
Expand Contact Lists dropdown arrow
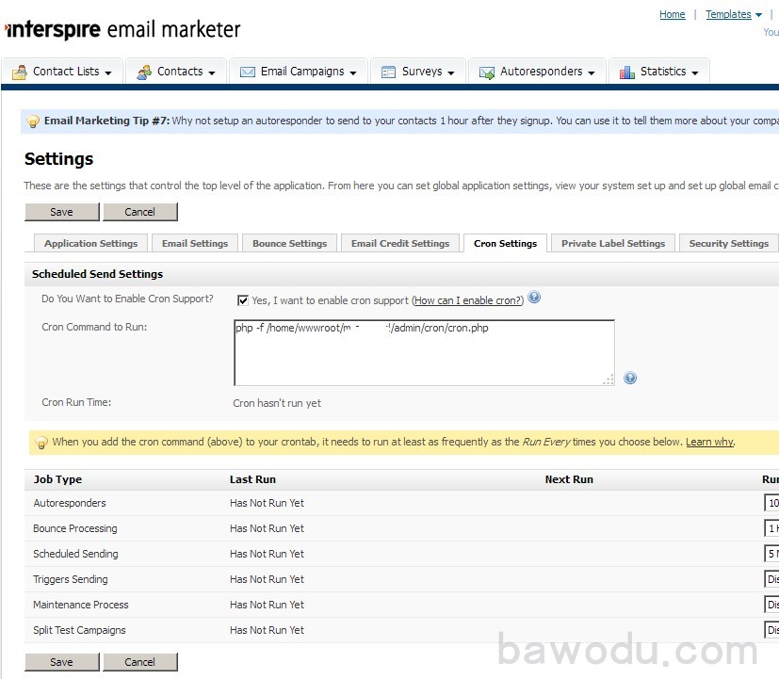[x=108, y=73]
